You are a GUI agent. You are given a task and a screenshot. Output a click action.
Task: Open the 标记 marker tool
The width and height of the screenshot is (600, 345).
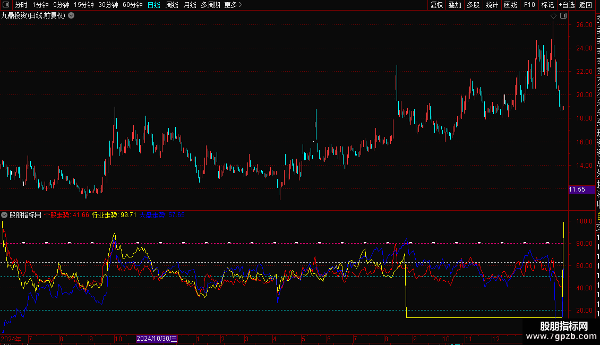tap(547, 5)
